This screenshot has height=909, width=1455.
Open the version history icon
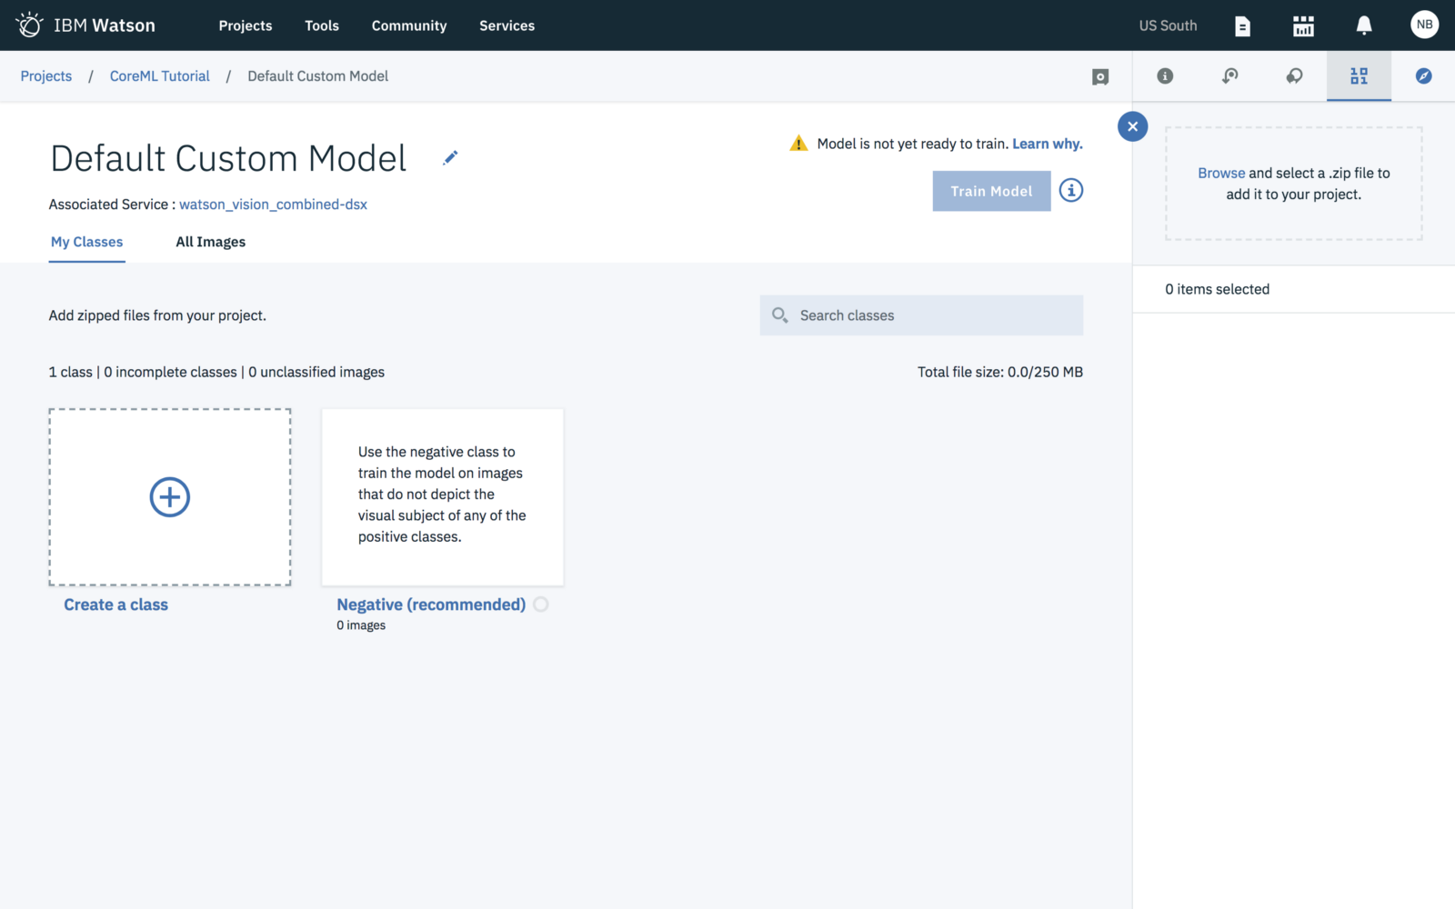pyautogui.click(x=1229, y=76)
